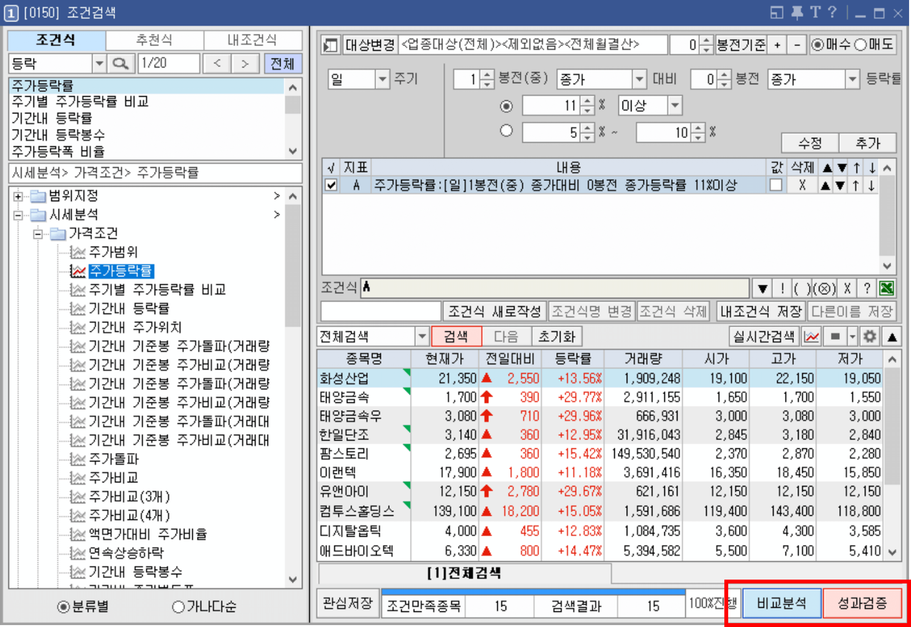The width and height of the screenshot is (911, 627).
Task: Click the ? help icon in formula toolbar
Action: pos(867,288)
